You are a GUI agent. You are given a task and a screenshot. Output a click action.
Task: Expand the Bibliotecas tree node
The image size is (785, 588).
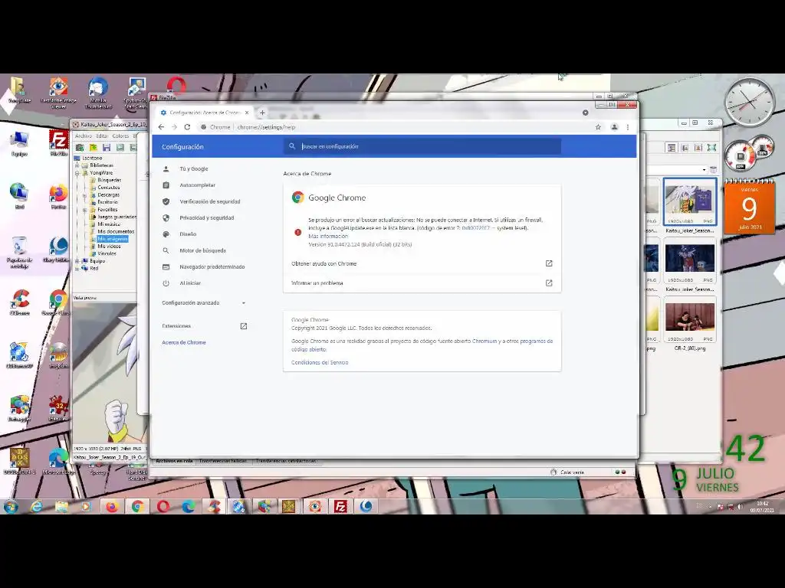point(77,165)
